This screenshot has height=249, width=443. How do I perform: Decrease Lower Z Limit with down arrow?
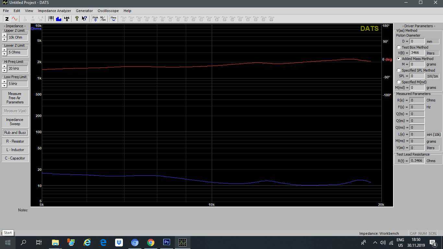click(4, 54)
